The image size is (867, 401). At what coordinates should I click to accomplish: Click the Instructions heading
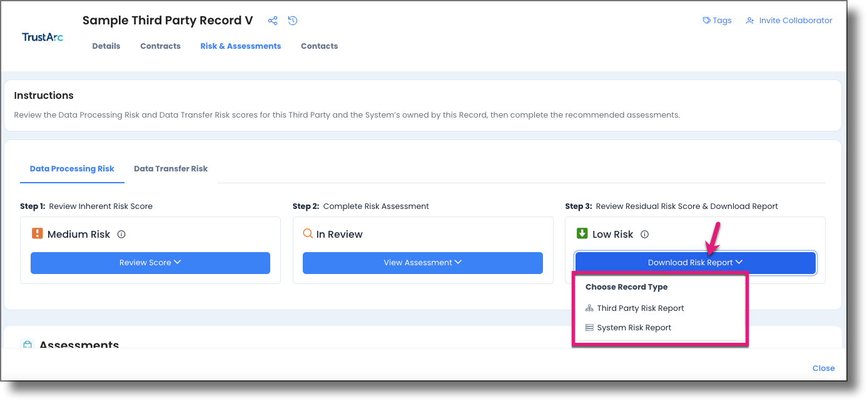coord(44,96)
